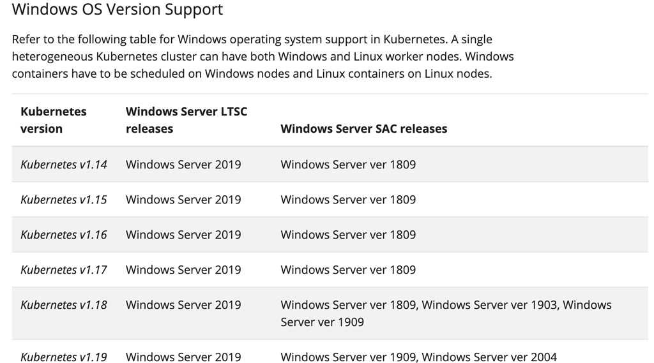Select the "Kubernetes v1.15" cell
This screenshot has height=363, width=654.
[x=64, y=200]
